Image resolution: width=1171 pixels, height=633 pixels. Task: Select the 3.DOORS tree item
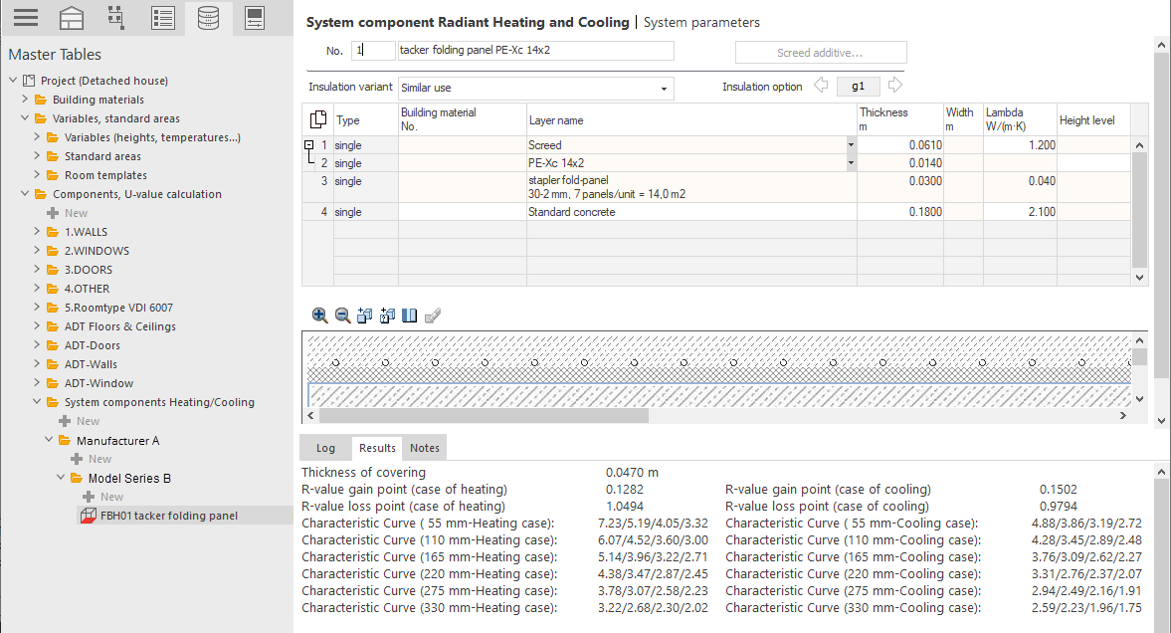coord(89,270)
